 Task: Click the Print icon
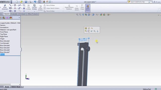coord(30,2)
